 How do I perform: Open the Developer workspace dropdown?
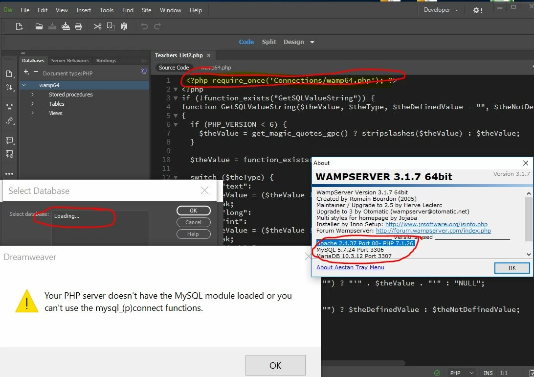tap(441, 10)
